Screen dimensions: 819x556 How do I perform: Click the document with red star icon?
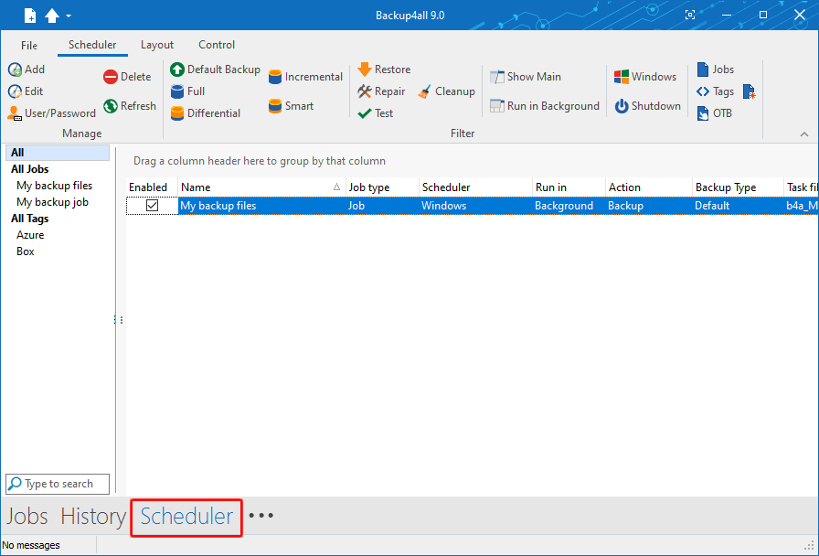749,92
